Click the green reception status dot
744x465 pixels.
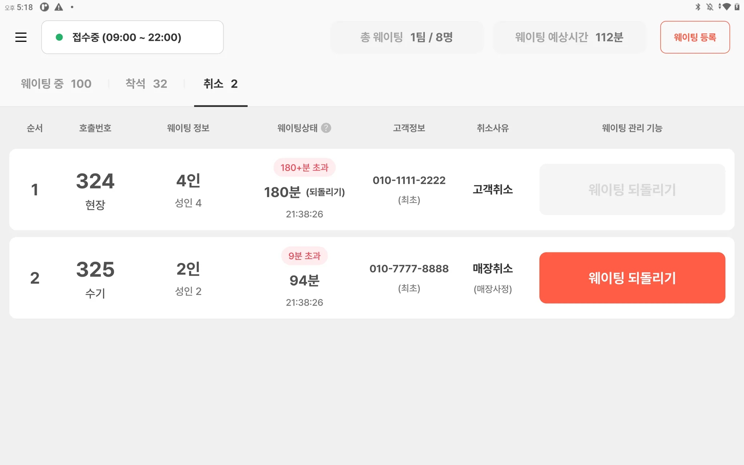(59, 37)
